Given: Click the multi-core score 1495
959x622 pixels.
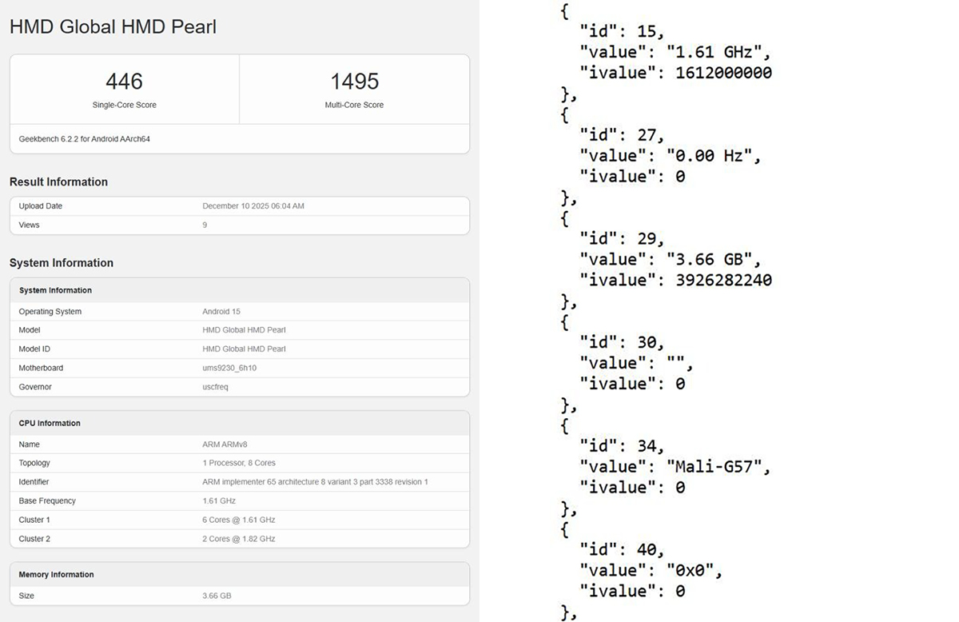Looking at the screenshot, I should (354, 81).
